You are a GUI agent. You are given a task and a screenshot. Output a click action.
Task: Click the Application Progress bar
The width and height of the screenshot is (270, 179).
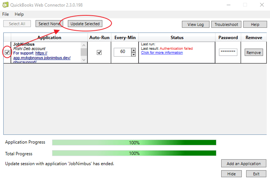pyautogui.click(x=134, y=142)
